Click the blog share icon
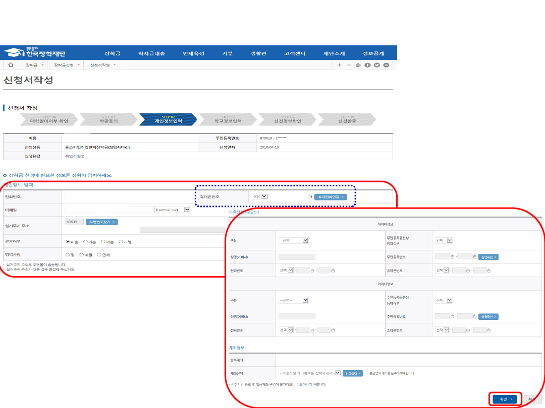545x408 pixels. [386, 65]
